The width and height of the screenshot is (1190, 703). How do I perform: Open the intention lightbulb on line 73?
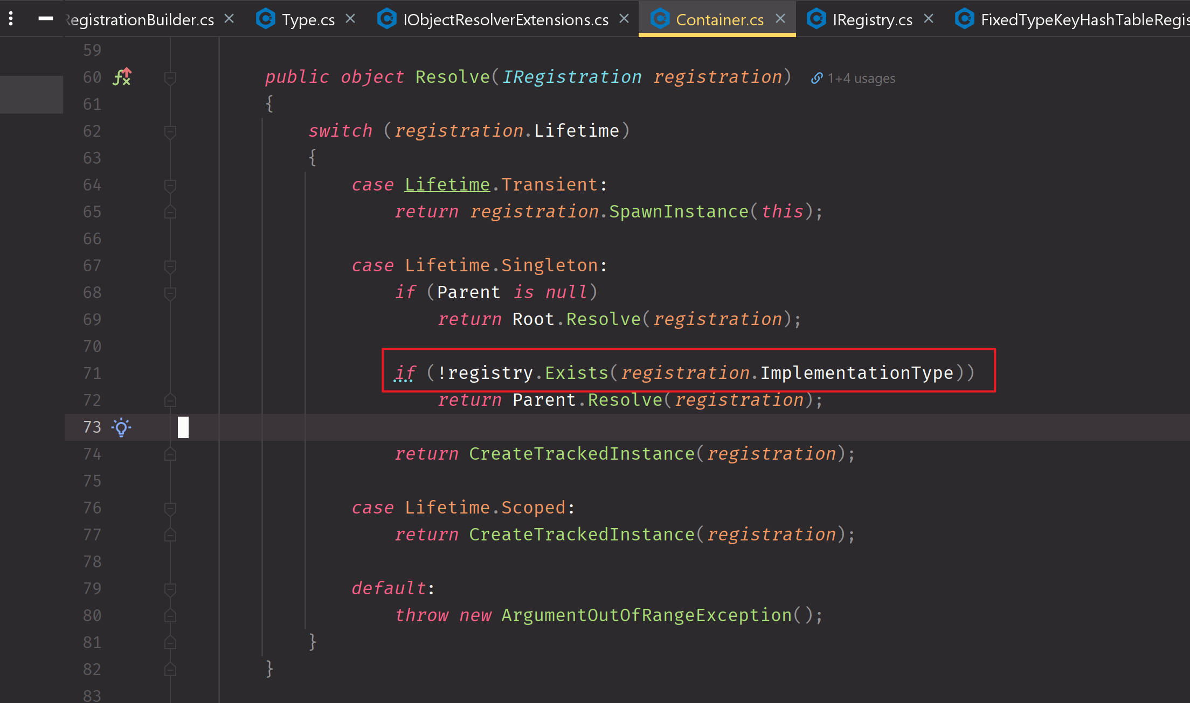tap(121, 427)
